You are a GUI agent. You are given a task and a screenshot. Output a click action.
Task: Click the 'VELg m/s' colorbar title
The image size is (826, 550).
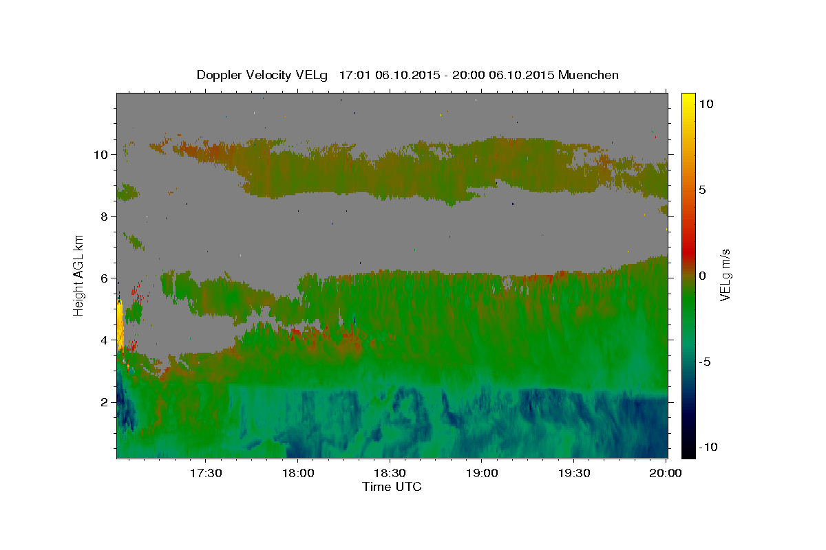(725, 275)
